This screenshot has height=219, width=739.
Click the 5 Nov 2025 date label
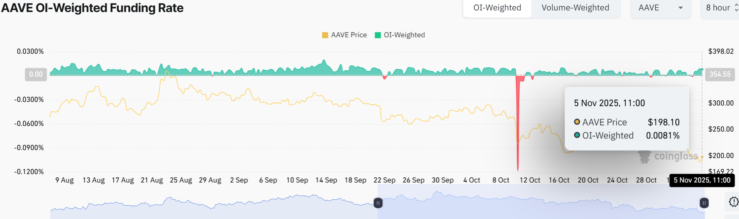[702, 180]
